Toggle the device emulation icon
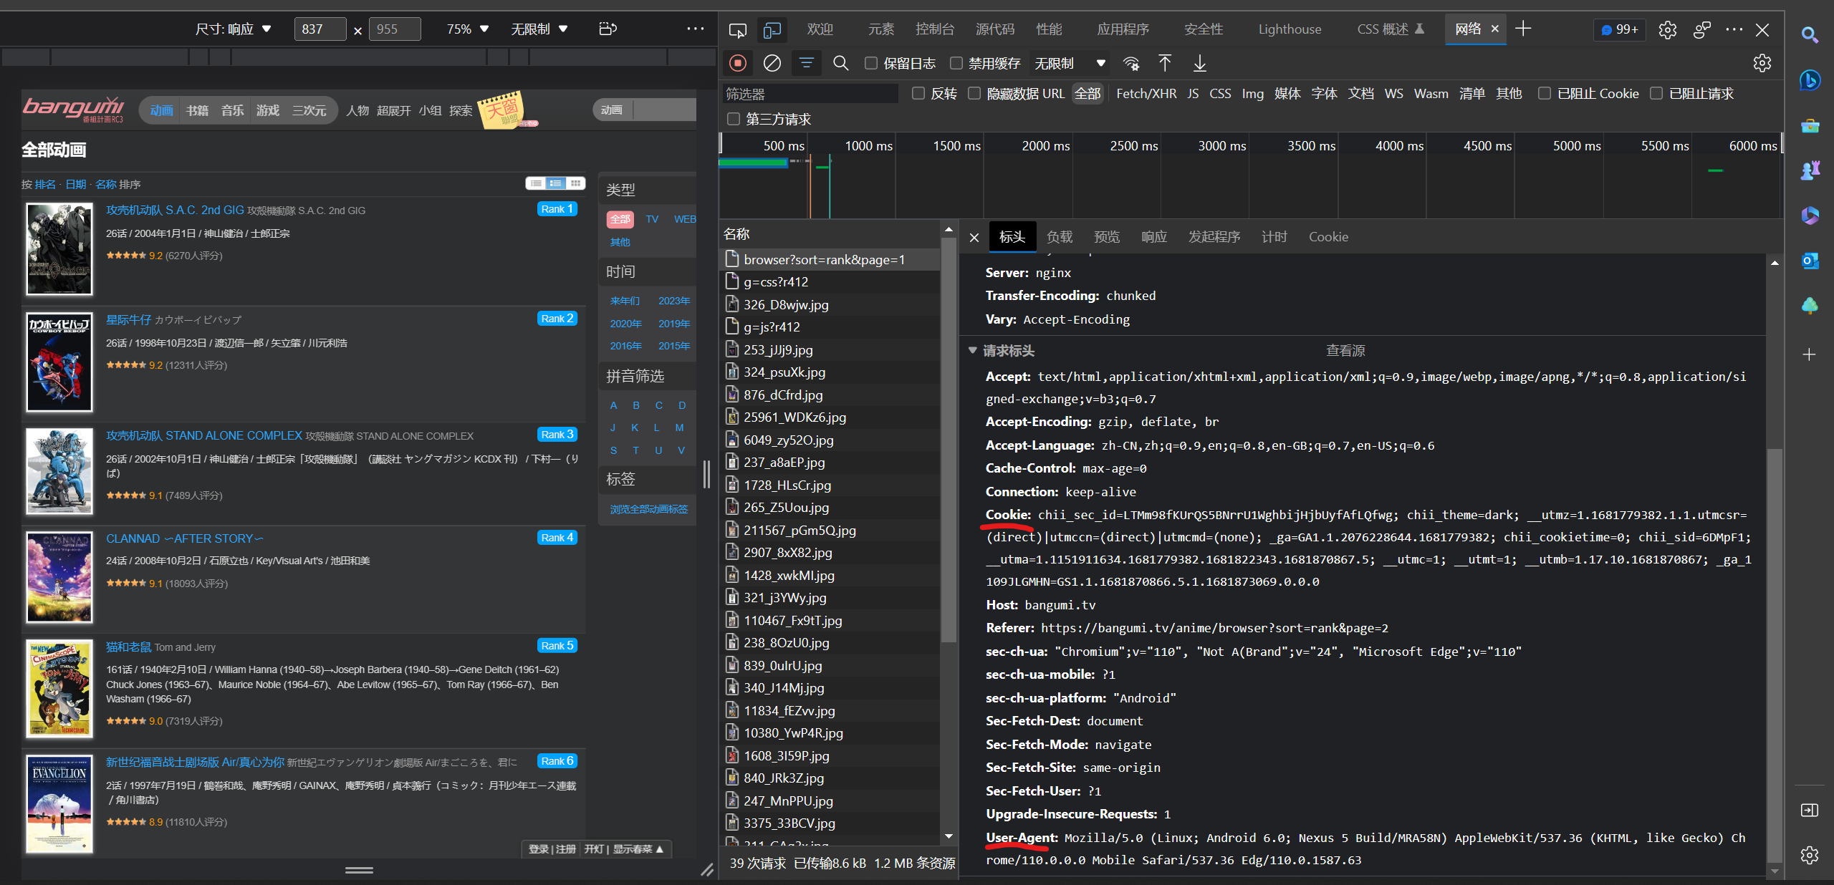This screenshot has width=1834, height=885. click(772, 29)
